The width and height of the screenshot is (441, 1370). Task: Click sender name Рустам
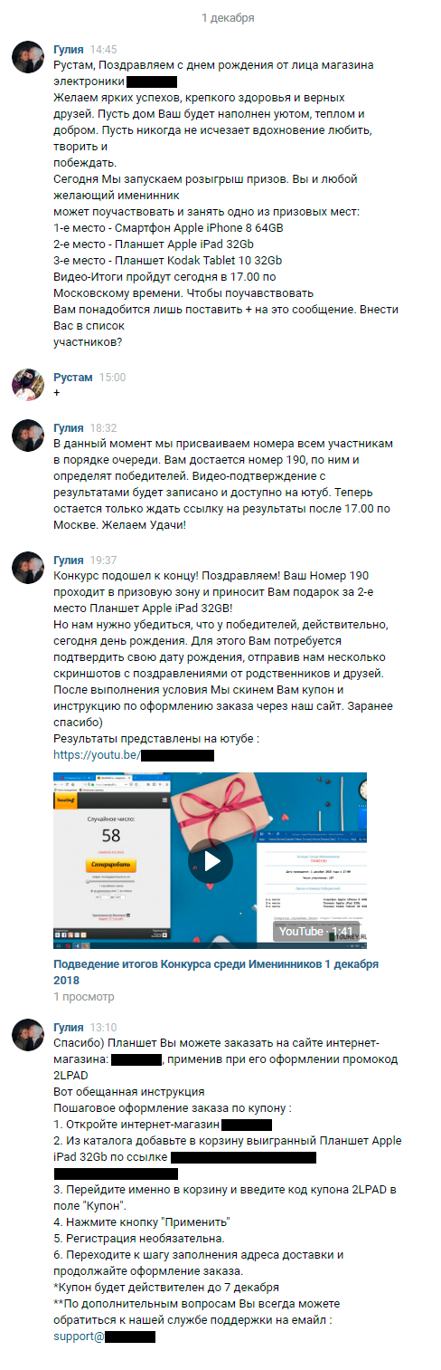coord(72,378)
